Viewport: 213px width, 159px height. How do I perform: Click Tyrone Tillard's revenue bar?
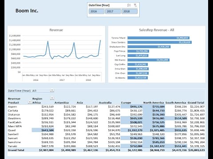[158, 38]
